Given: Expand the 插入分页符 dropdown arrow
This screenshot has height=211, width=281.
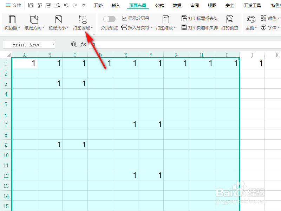Looking at the screenshot, I should click(x=152, y=28).
